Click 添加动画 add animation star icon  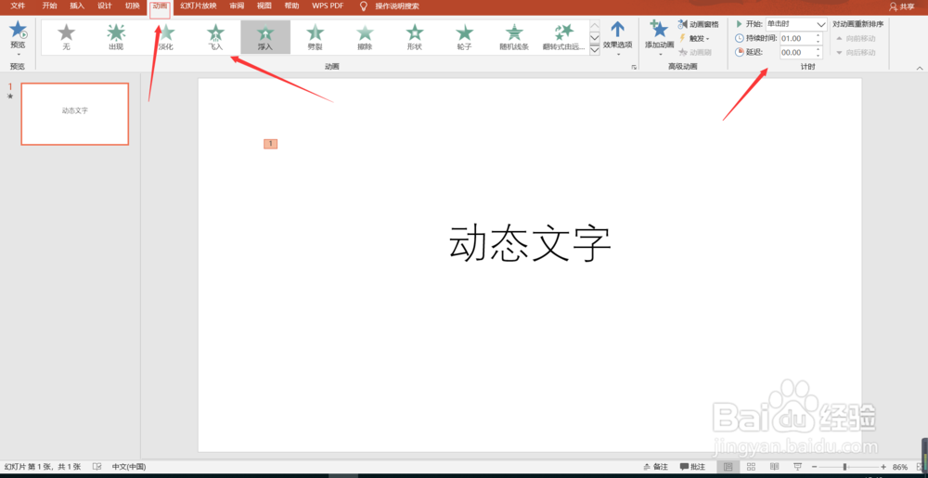click(x=659, y=30)
